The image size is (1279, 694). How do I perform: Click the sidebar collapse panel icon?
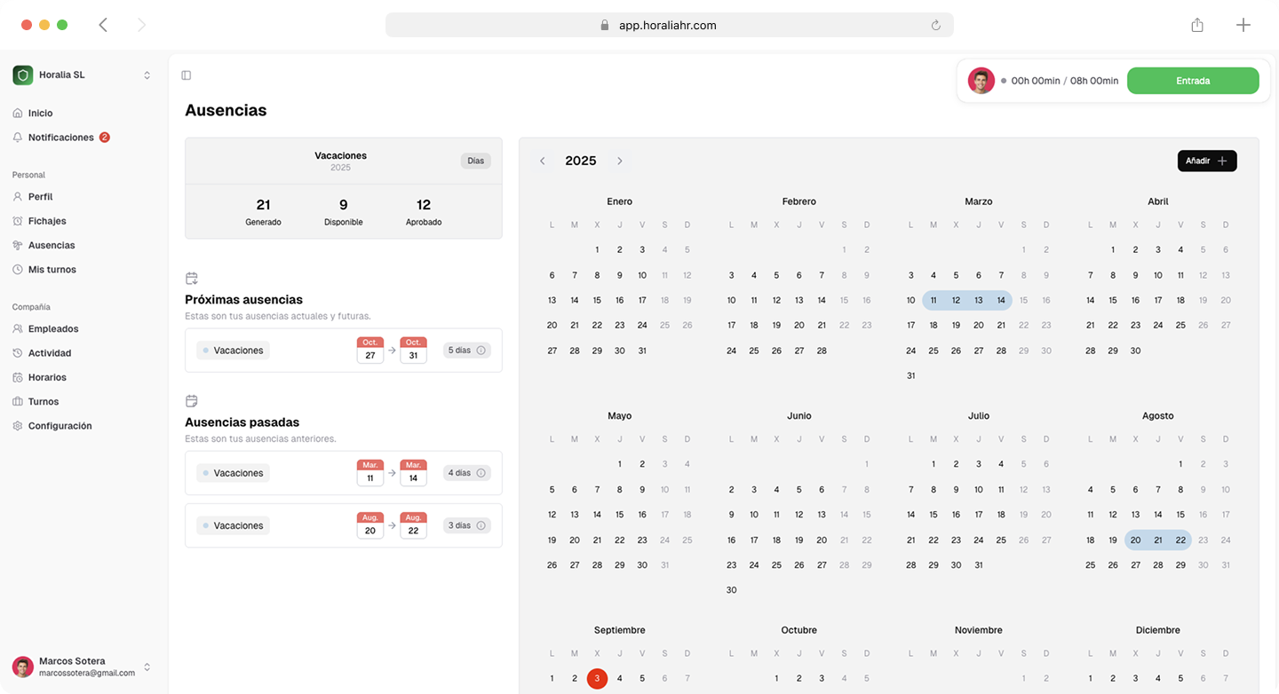coord(186,75)
